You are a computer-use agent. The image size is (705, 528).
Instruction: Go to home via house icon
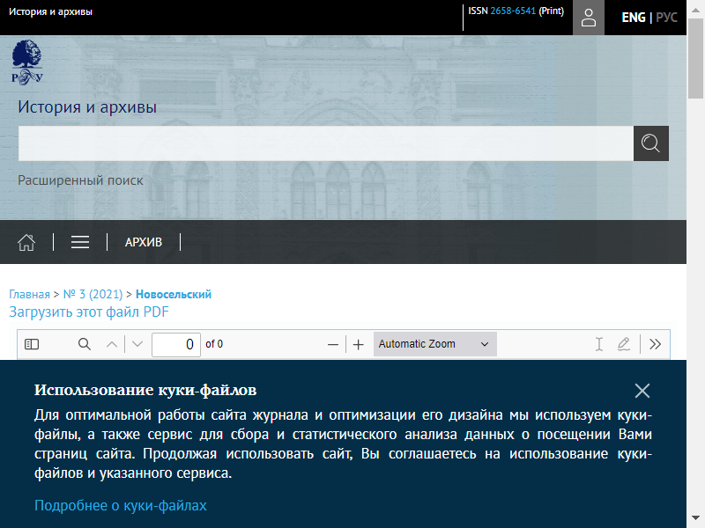pos(26,242)
